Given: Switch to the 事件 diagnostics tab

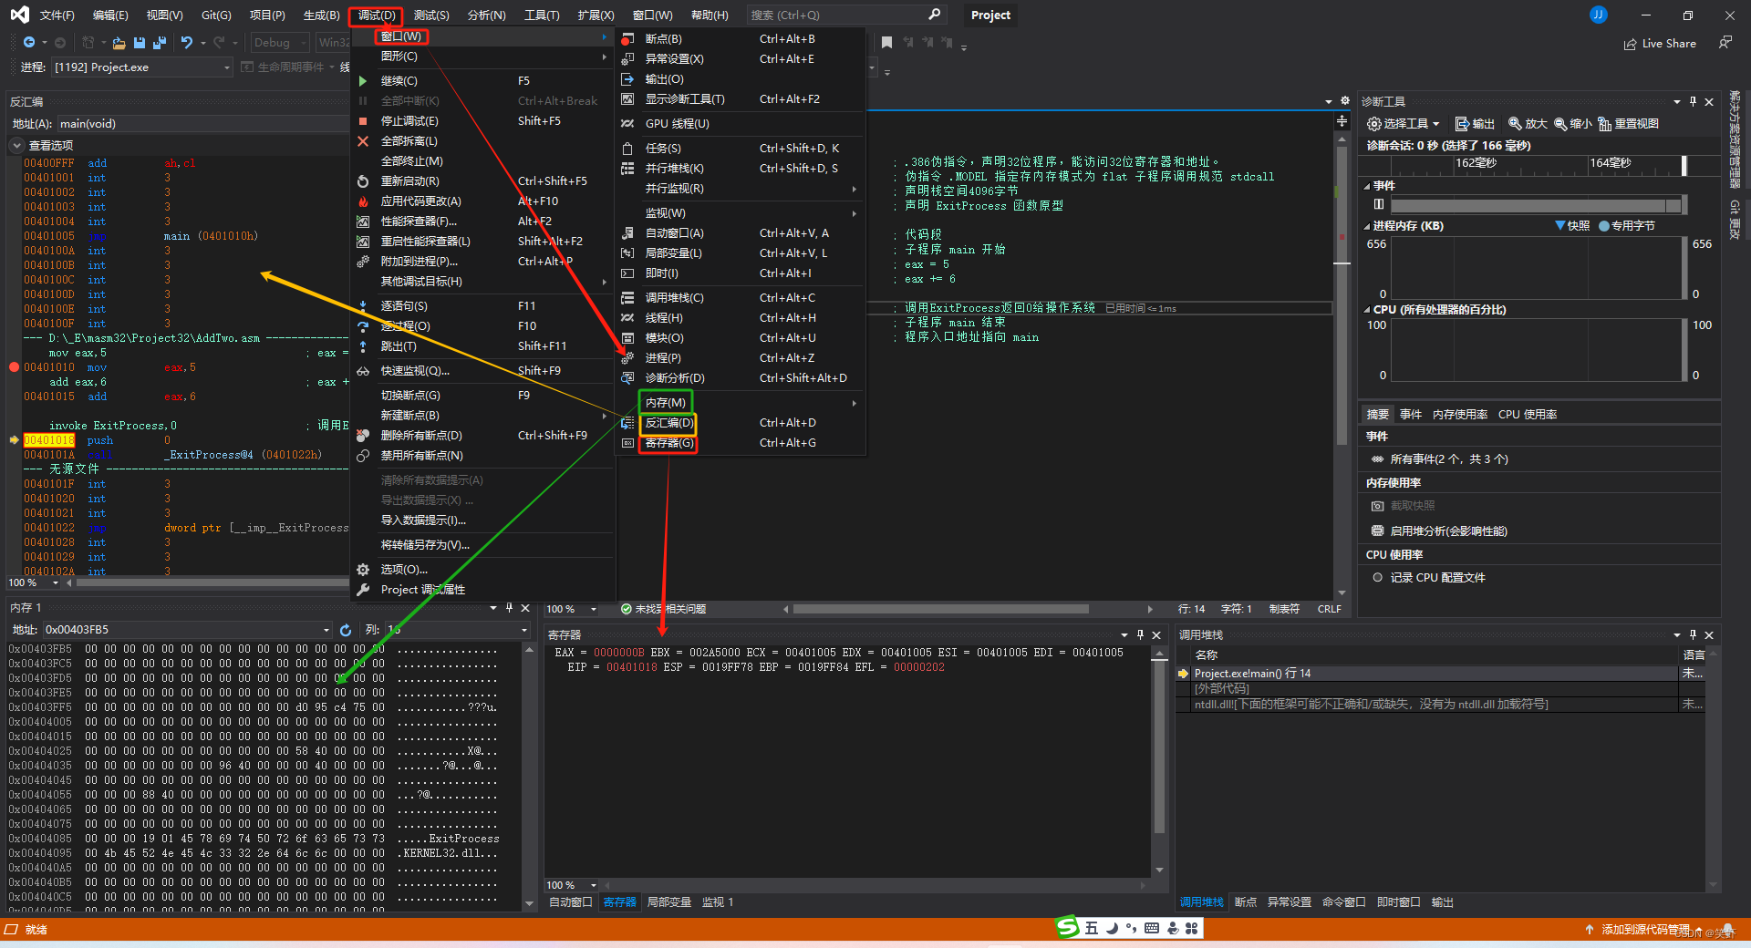Looking at the screenshot, I should pos(1411,415).
